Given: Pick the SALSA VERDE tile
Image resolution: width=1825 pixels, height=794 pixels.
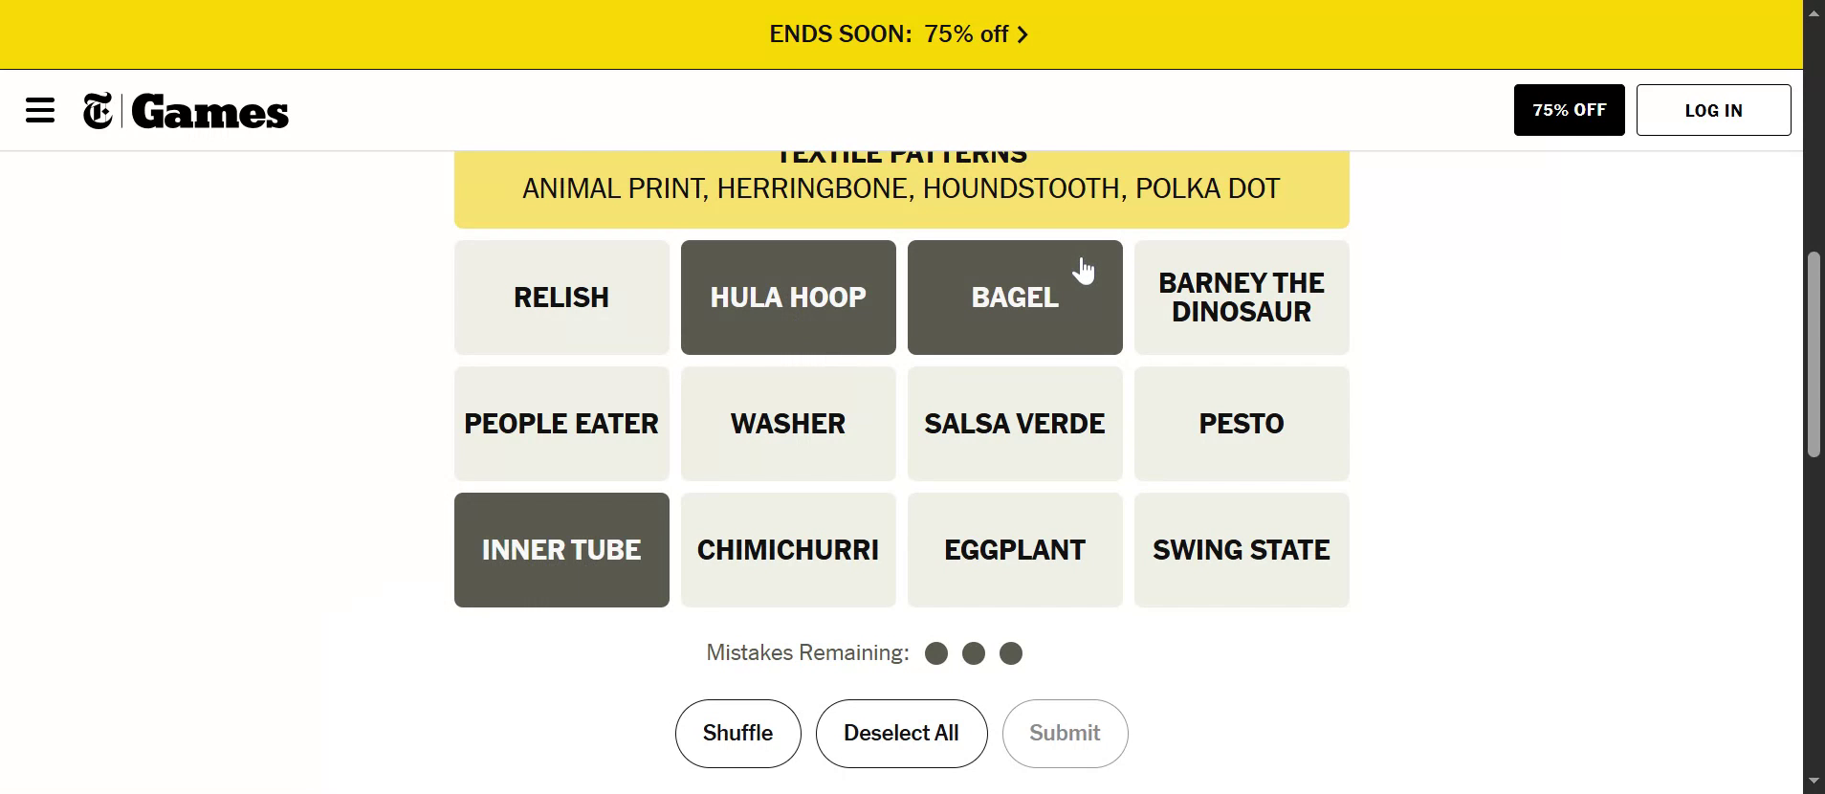Looking at the screenshot, I should pyautogui.click(x=1015, y=424).
